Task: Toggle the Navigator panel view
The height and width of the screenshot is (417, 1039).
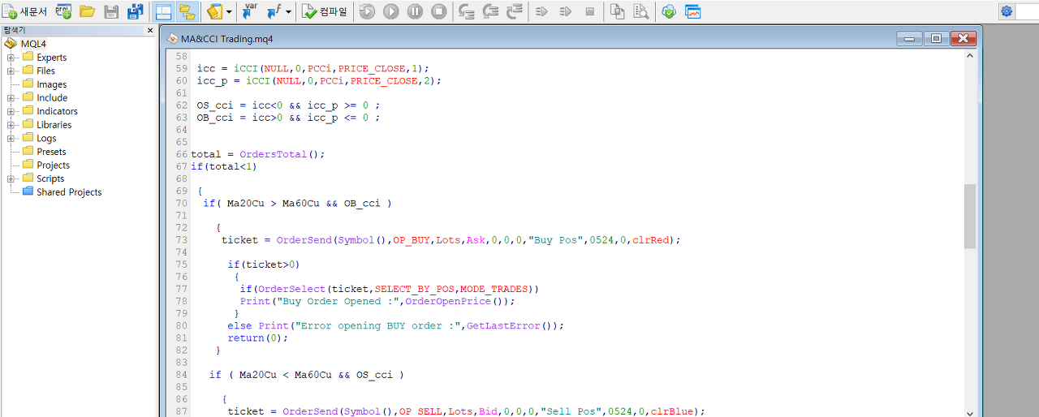Action: 187,11
